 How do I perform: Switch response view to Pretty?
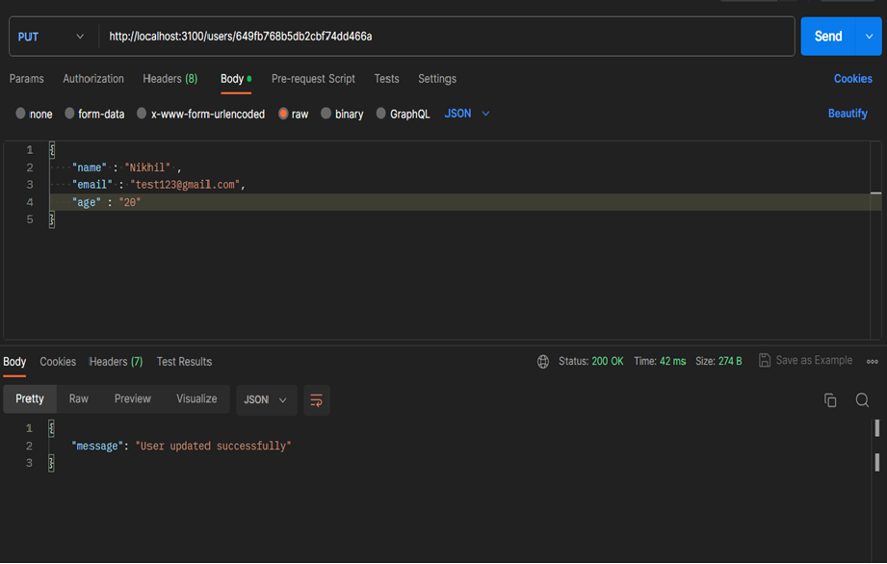pos(30,399)
